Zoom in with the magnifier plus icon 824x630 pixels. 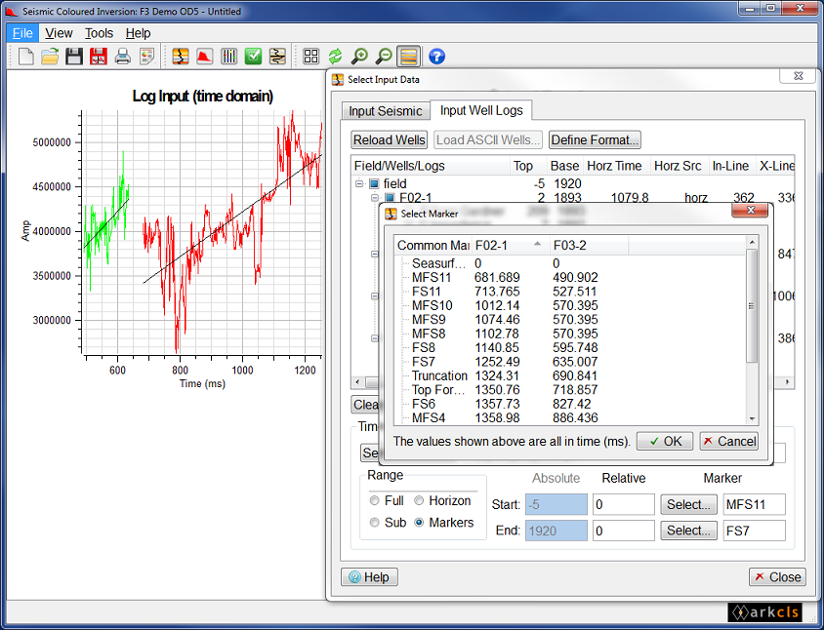pos(359,57)
